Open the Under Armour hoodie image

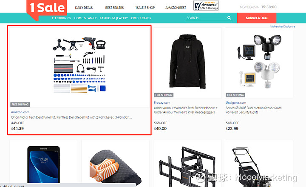coord(187,62)
